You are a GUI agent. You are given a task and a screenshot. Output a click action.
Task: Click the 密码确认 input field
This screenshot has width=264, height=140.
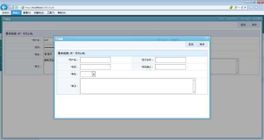pos(170,67)
